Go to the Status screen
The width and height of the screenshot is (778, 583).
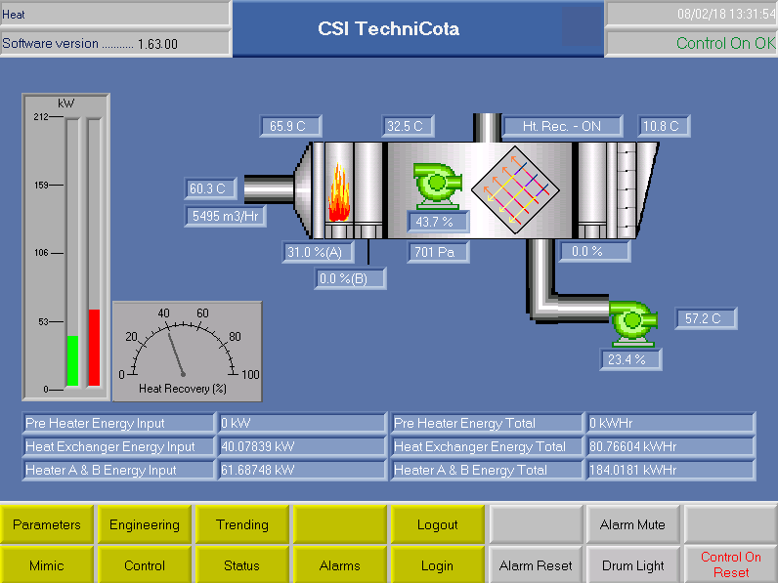click(242, 565)
